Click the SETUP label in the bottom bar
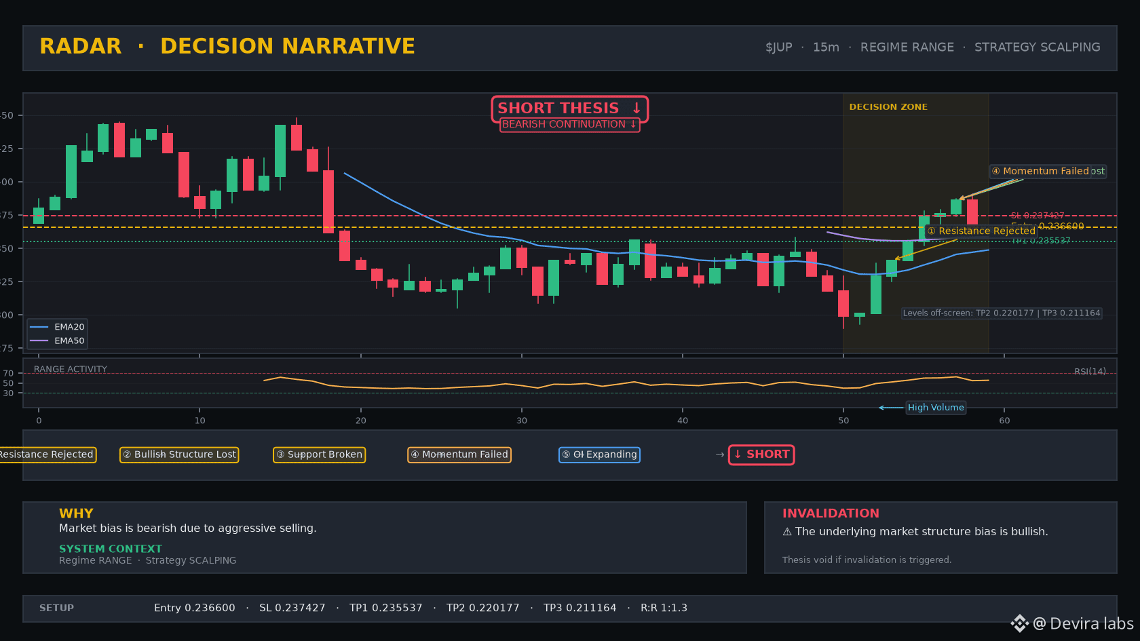Screen dimensions: 1140x641 tap(56, 608)
